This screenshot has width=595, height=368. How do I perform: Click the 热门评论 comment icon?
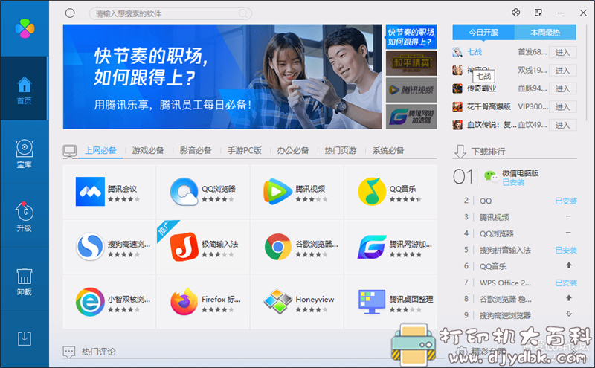68,352
